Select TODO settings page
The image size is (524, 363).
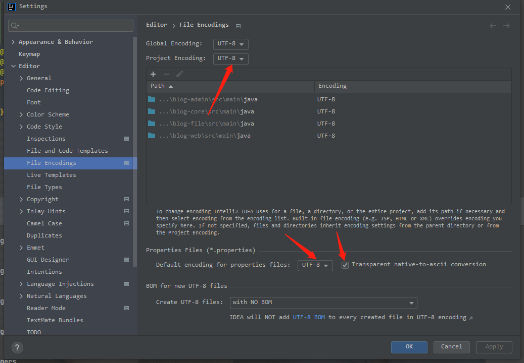pos(34,332)
